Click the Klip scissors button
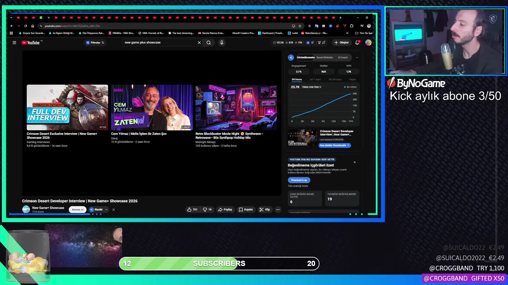The height and width of the screenshot is (285, 508). pos(264,210)
